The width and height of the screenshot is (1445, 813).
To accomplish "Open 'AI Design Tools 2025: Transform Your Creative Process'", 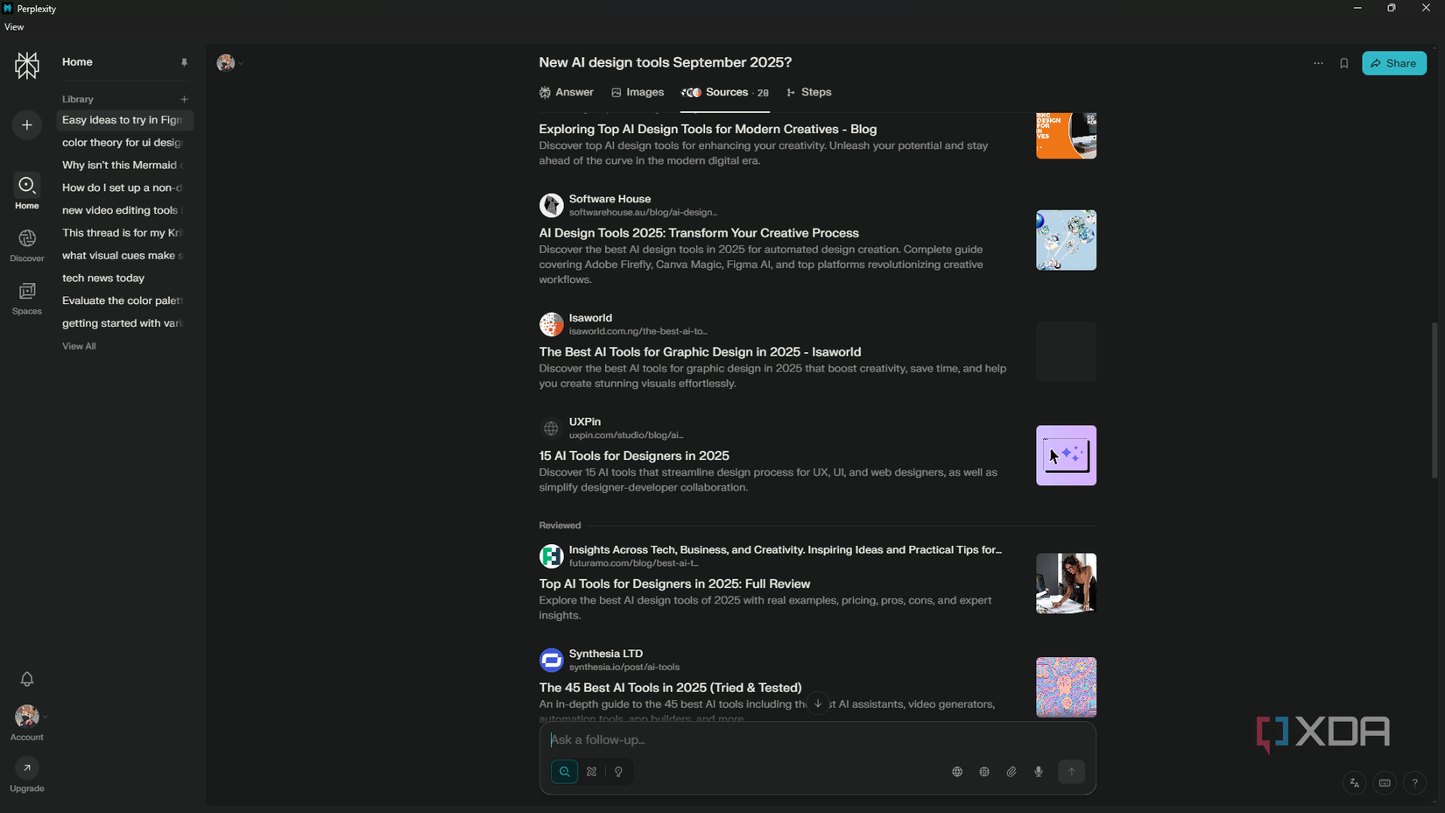I will (x=699, y=233).
